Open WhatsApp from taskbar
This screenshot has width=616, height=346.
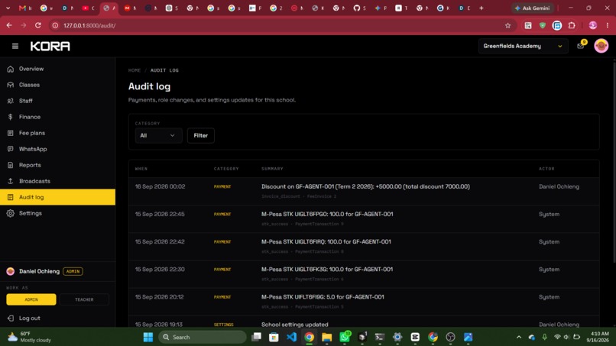click(x=345, y=337)
